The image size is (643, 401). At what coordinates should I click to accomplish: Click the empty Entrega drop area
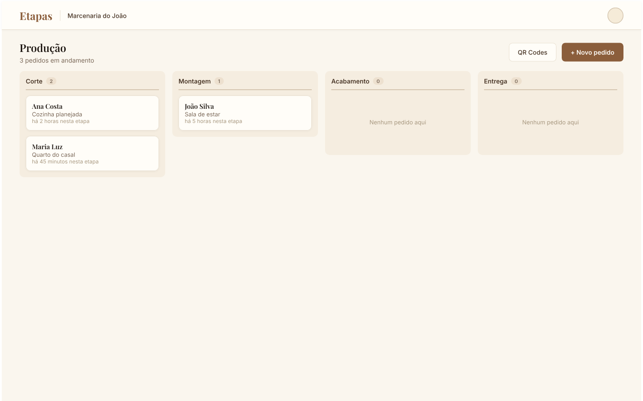click(x=550, y=122)
